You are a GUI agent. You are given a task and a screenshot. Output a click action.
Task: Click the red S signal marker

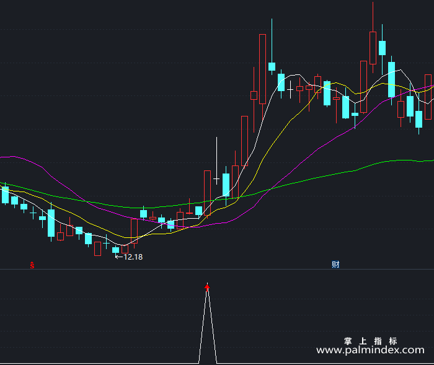click(x=32, y=265)
